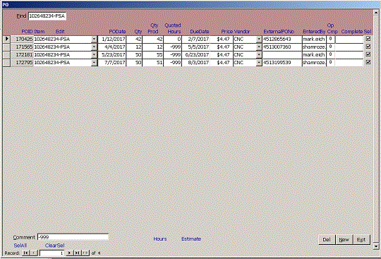
Task: Click Qty Prod cell with value 55
Action: click(x=153, y=54)
